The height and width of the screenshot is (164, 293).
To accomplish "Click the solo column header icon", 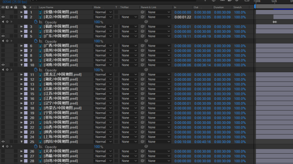I will pyautogui.click(x=12, y=7).
